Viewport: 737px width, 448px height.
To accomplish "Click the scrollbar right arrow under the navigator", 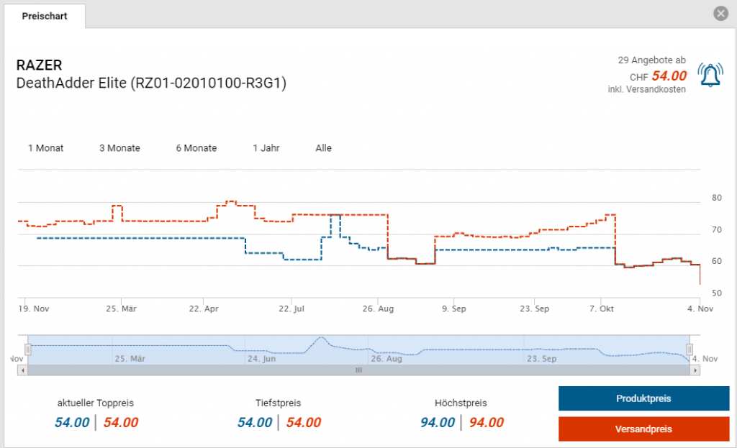I will 695,370.
